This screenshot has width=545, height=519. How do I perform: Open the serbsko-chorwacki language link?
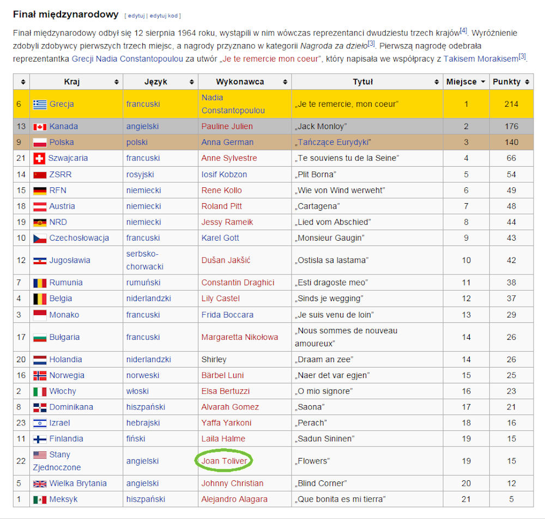[x=144, y=260]
